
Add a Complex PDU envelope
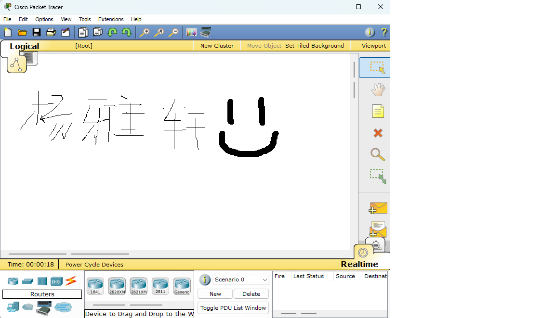[x=378, y=229]
